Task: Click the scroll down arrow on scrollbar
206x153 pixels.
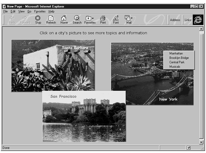Action: click(x=201, y=142)
